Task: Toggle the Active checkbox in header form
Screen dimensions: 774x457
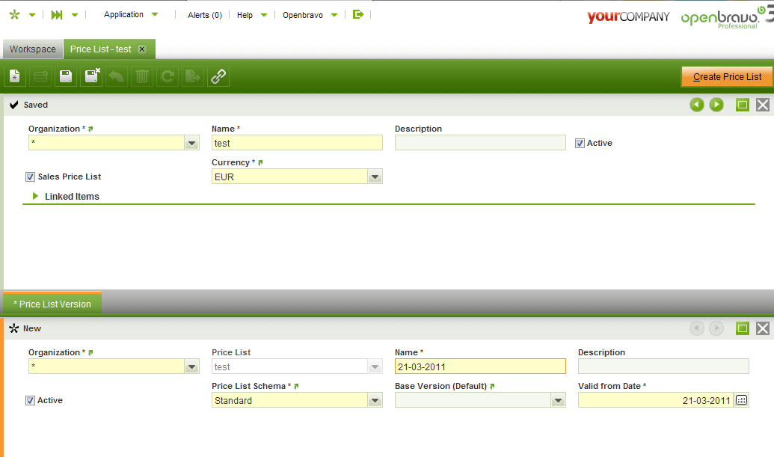Action: (580, 143)
